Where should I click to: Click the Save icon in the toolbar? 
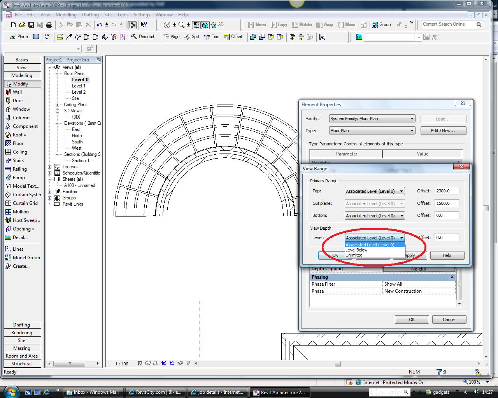31,25
